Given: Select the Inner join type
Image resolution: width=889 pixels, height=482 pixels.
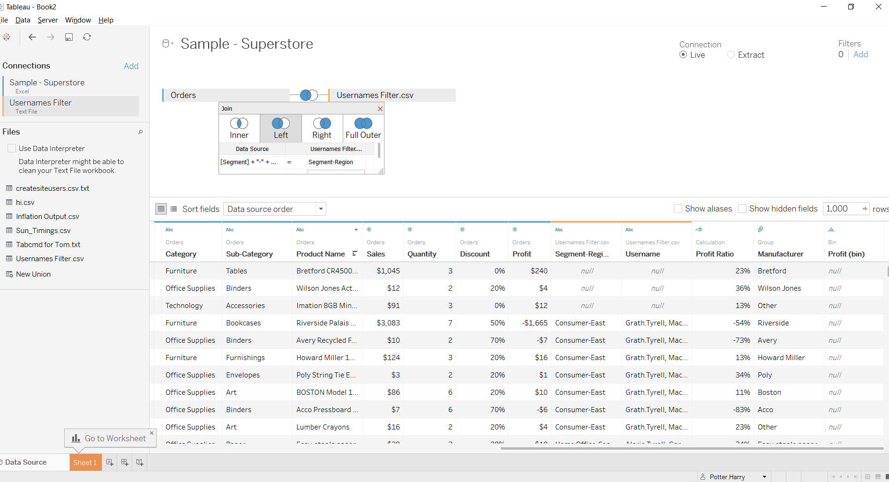Looking at the screenshot, I should point(239,128).
